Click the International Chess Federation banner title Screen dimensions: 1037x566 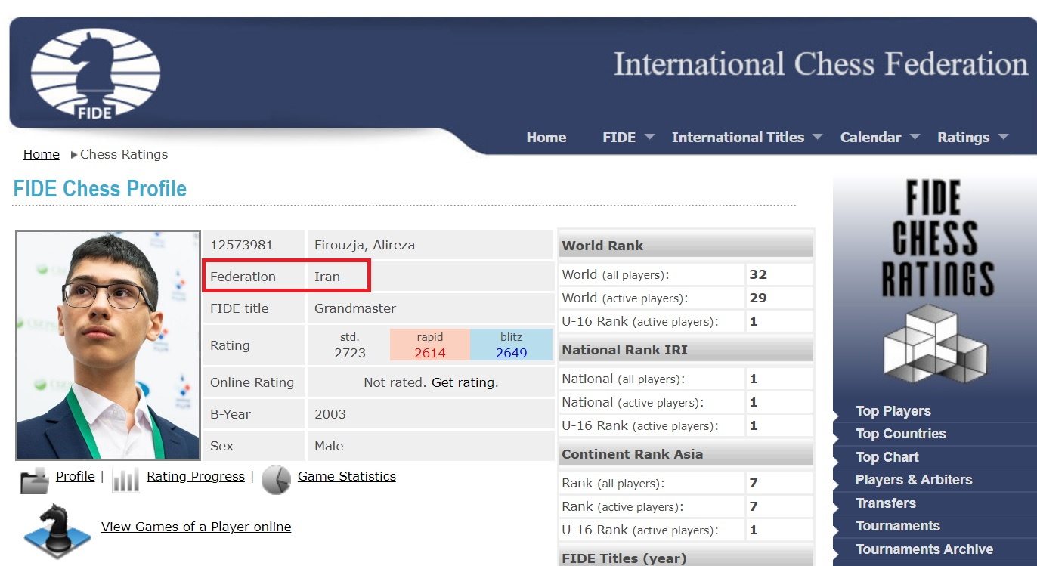click(x=821, y=64)
